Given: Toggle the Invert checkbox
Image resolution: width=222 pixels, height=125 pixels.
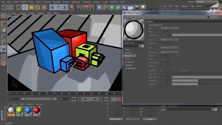Looking at the screenshot, I should coord(188,70).
